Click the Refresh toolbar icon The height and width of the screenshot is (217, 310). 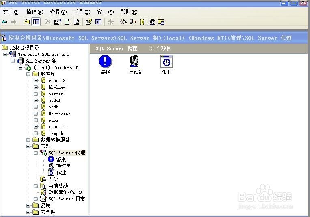(x=67, y=22)
